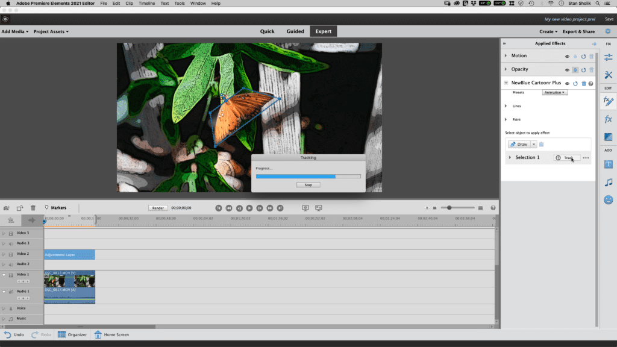Unmute the Audio 1 track speaker
This screenshot has height=347, width=617.
[x=11, y=292]
